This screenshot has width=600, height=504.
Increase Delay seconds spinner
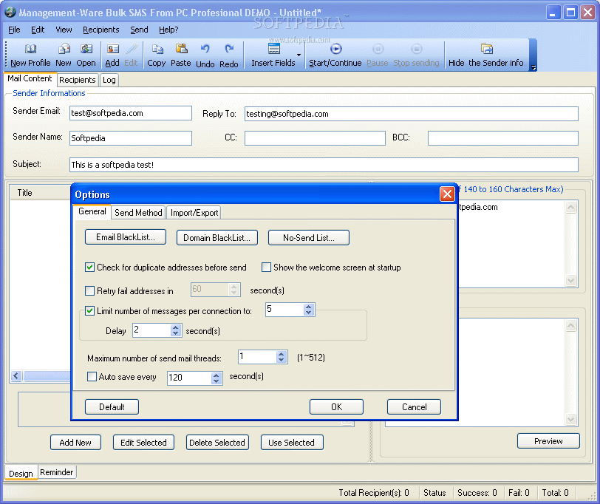point(175,327)
